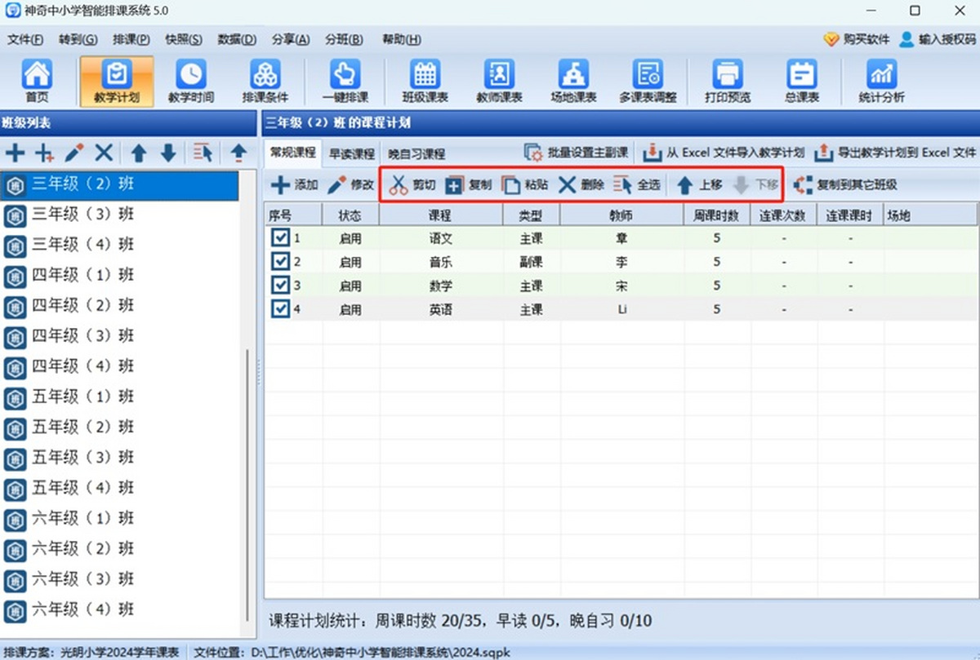Click 教师 column header
This screenshot has width=980, height=660.
tap(621, 215)
